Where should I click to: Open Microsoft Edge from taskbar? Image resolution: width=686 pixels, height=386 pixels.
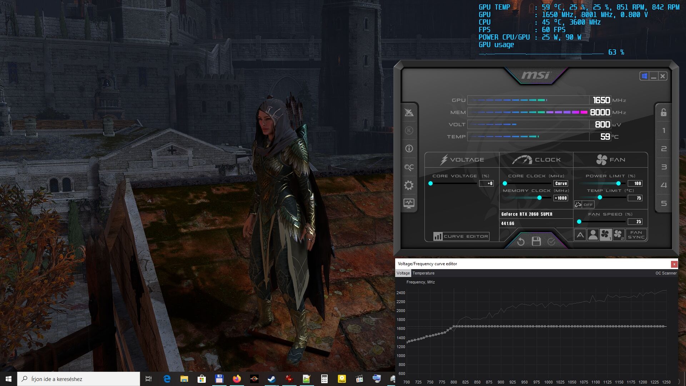click(167, 379)
